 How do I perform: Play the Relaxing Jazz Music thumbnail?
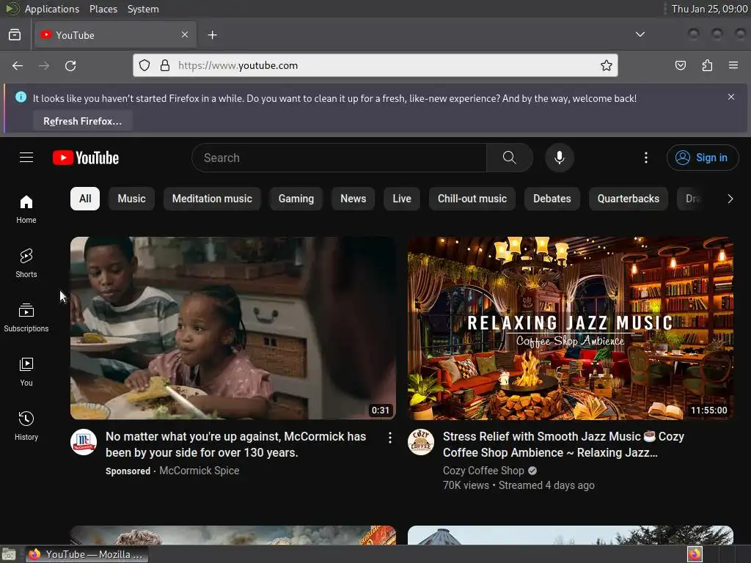(x=571, y=328)
